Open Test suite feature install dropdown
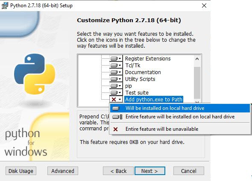 (x=116, y=93)
